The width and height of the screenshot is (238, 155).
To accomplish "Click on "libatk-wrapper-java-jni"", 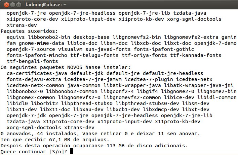I will pos(199,85).
